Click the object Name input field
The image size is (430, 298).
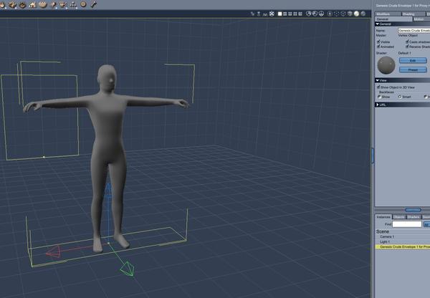pos(414,30)
